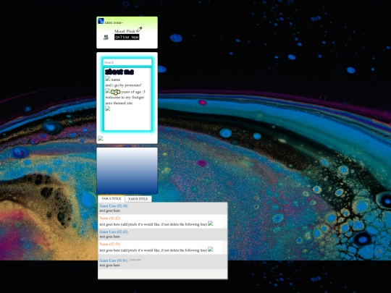Screen dimensions: 391x293
Task: Click the message text under Name (02:42)
Action: pyautogui.click(x=154, y=224)
